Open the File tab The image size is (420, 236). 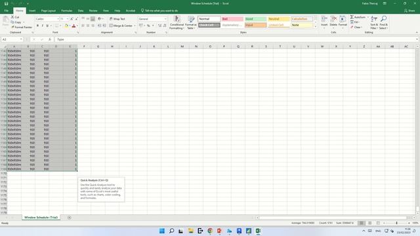(x=6, y=10)
